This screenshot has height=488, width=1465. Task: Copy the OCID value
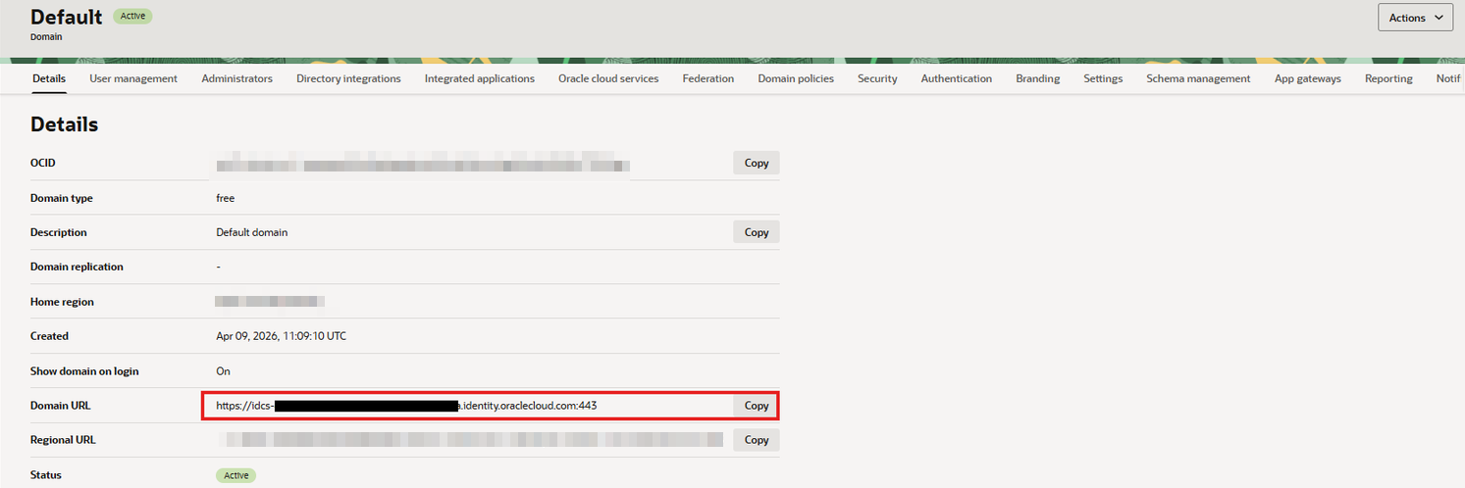coord(757,163)
